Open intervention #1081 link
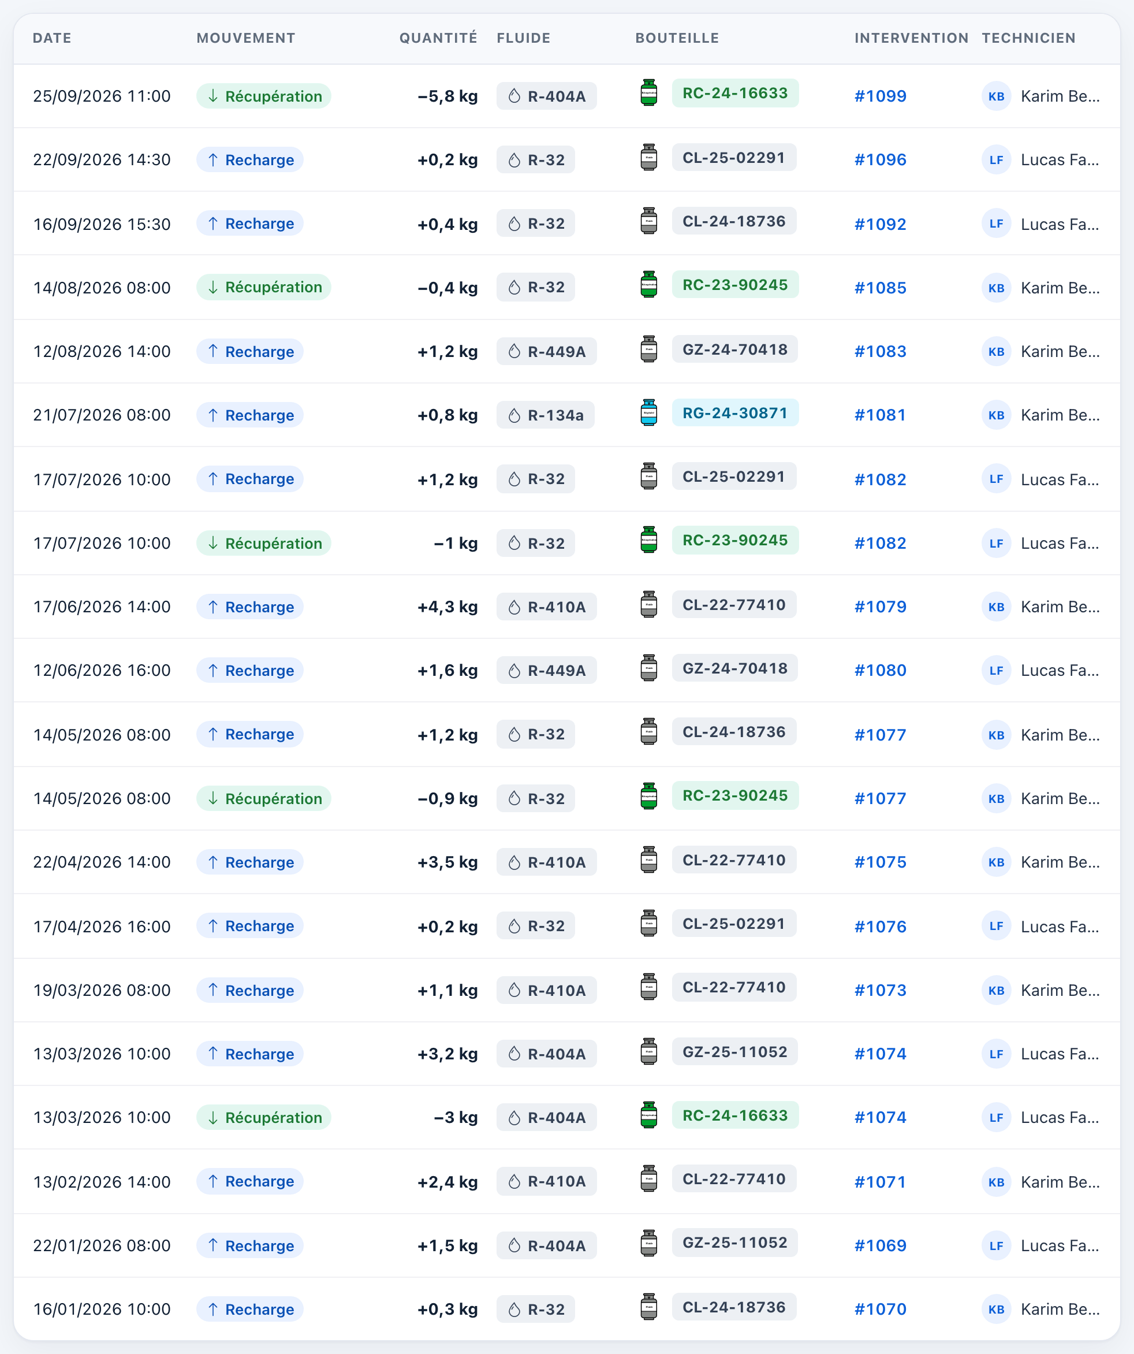 click(880, 415)
